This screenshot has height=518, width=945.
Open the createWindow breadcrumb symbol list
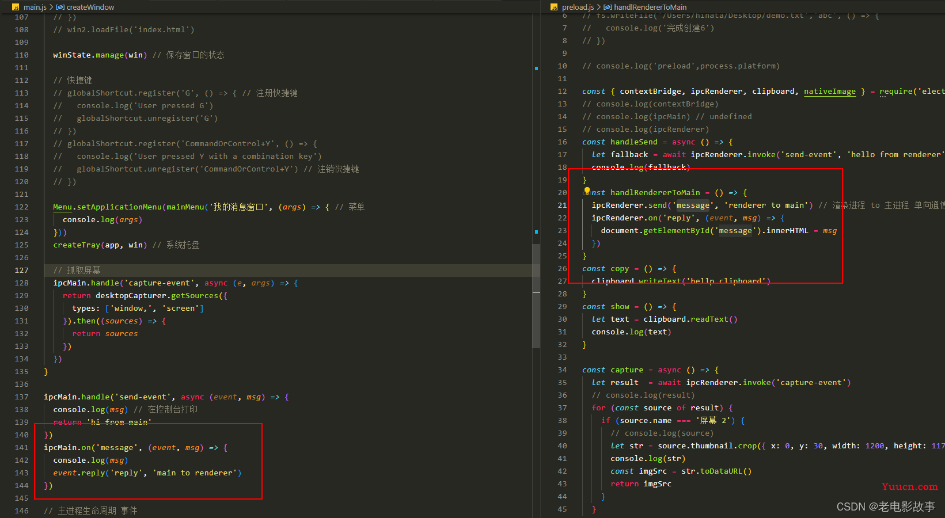coord(90,7)
